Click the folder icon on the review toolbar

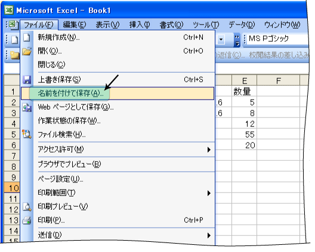(x=14, y=55)
